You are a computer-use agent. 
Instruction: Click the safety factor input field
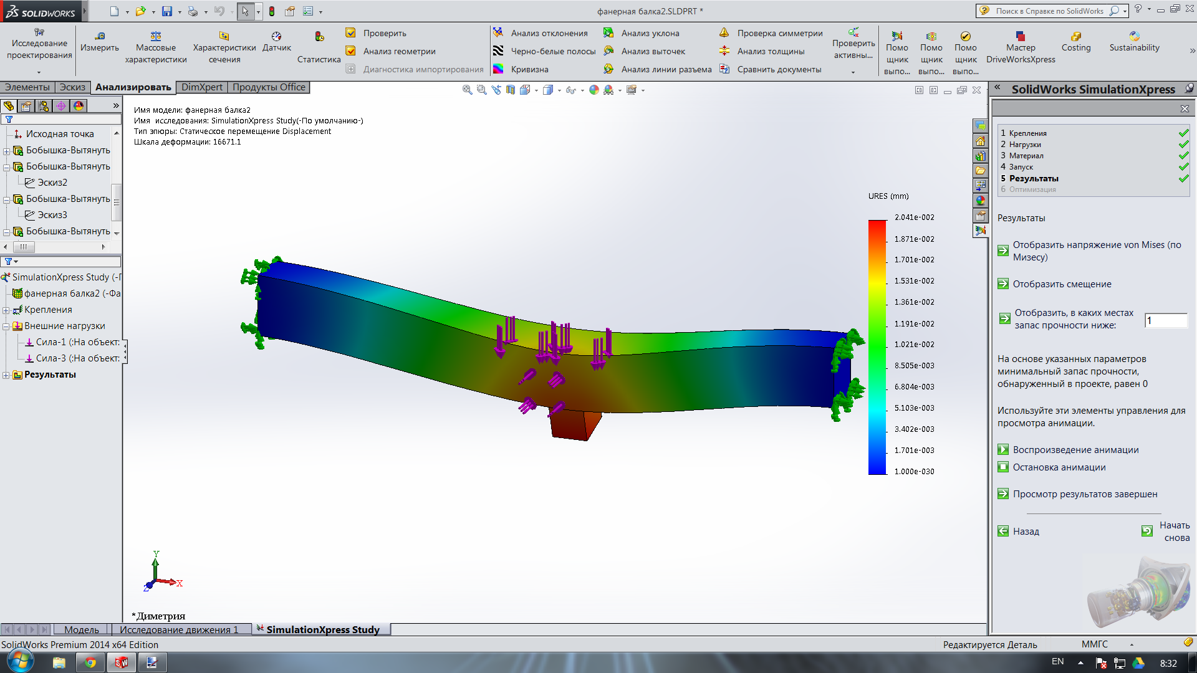pyautogui.click(x=1166, y=320)
